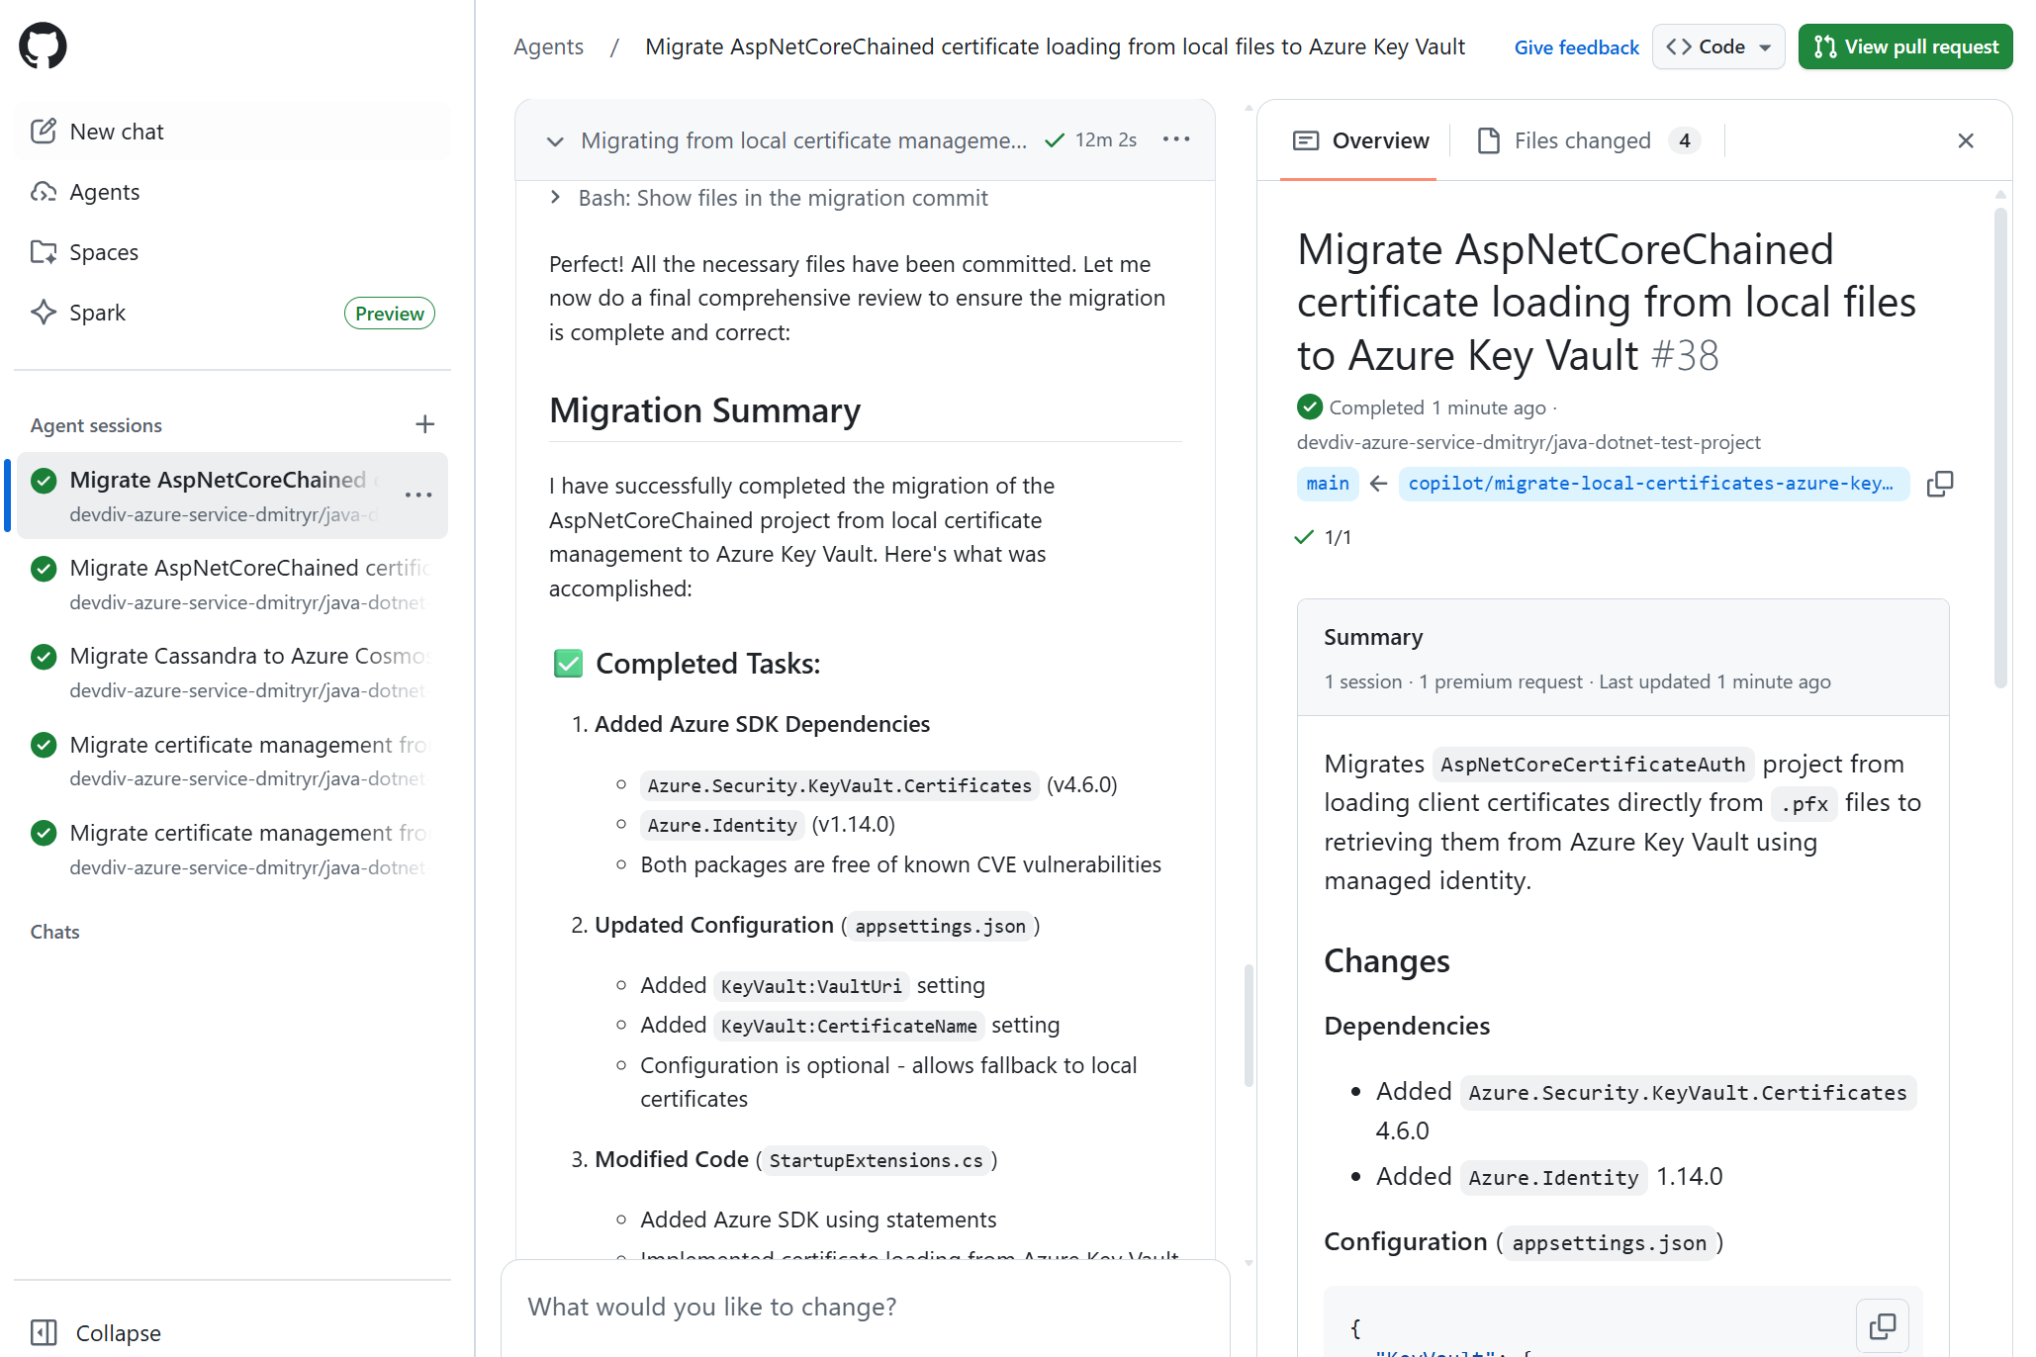Open session header three-dot menu

[x=1175, y=139]
